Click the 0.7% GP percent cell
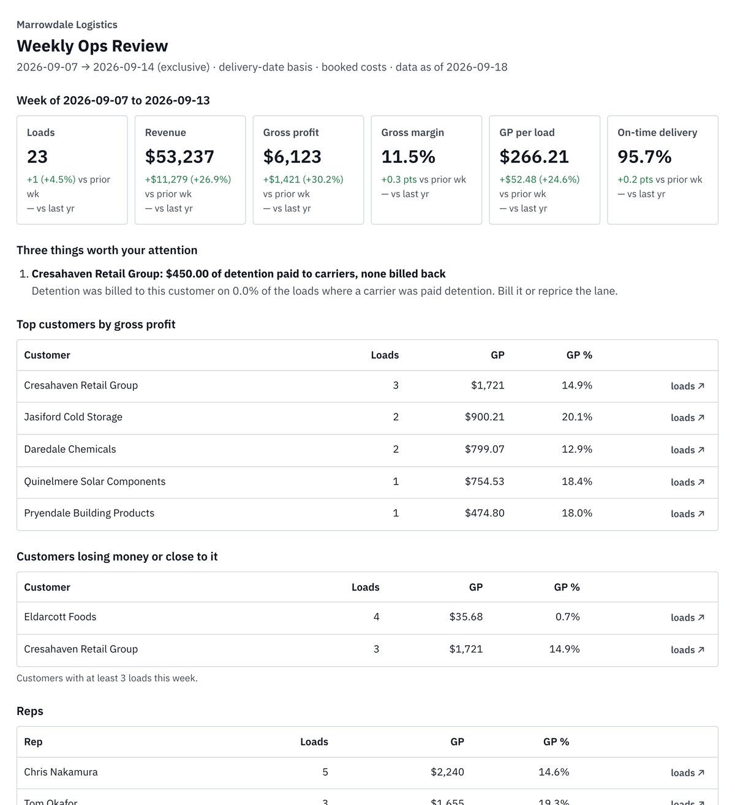The height and width of the screenshot is (805, 735). pos(568,617)
